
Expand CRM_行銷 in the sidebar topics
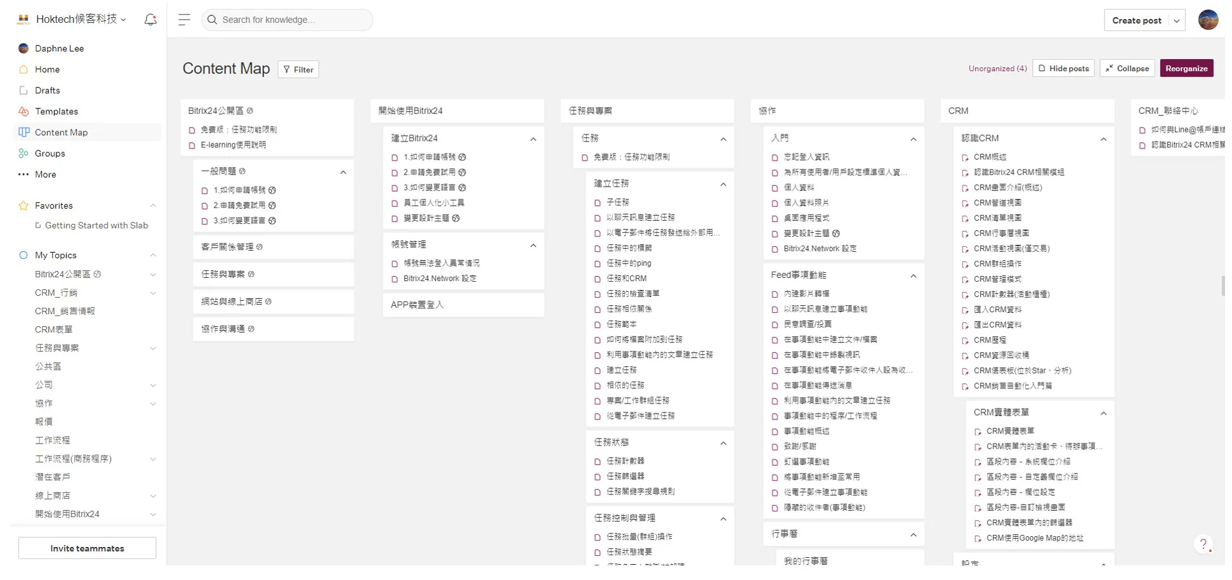click(x=153, y=293)
